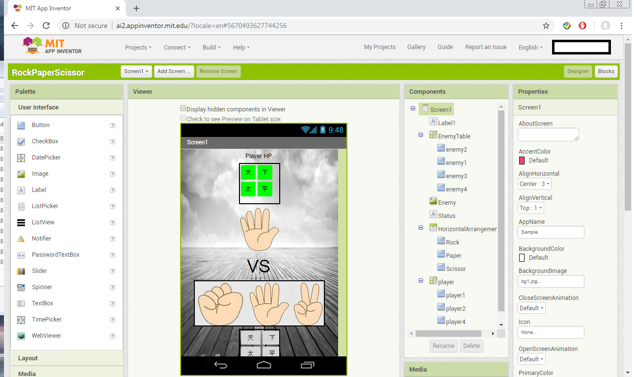Screen dimensions: 634x377
Task: Go to My Projects
Action: pos(380,47)
